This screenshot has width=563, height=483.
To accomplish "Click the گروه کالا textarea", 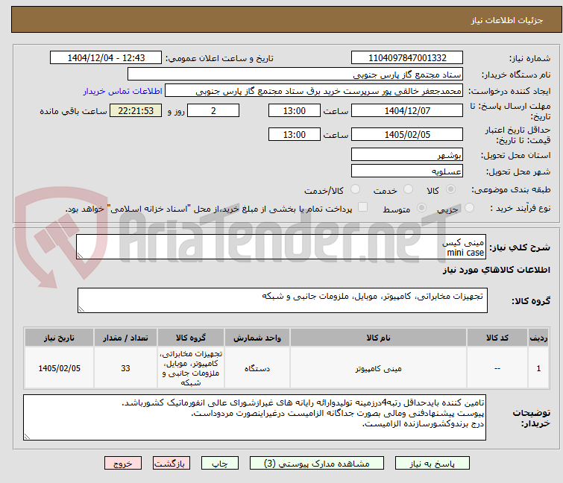I will click(x=282, y=300).
